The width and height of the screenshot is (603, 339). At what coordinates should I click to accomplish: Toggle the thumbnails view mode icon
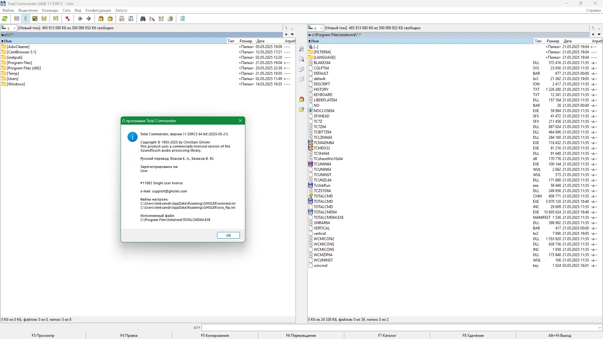[x=35, y=19]
